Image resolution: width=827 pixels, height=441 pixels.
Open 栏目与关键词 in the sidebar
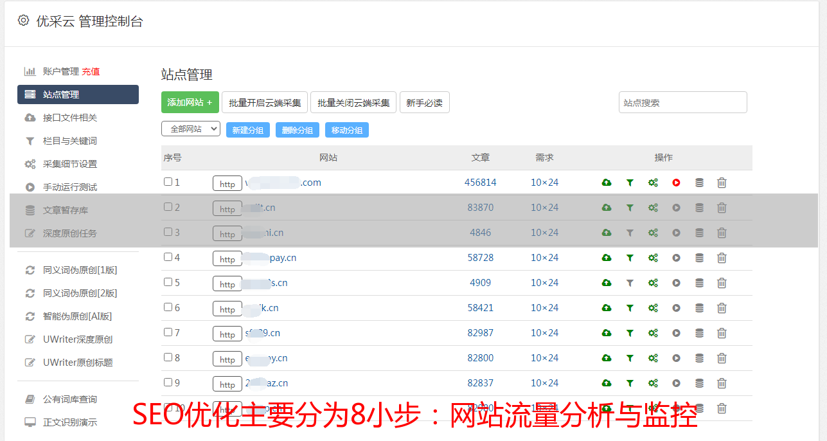click(69, 141)
